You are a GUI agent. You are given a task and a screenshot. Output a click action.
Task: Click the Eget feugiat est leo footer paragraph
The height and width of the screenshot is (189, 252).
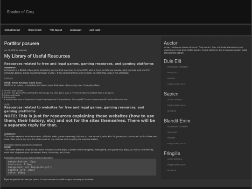(x=49, y=179)
